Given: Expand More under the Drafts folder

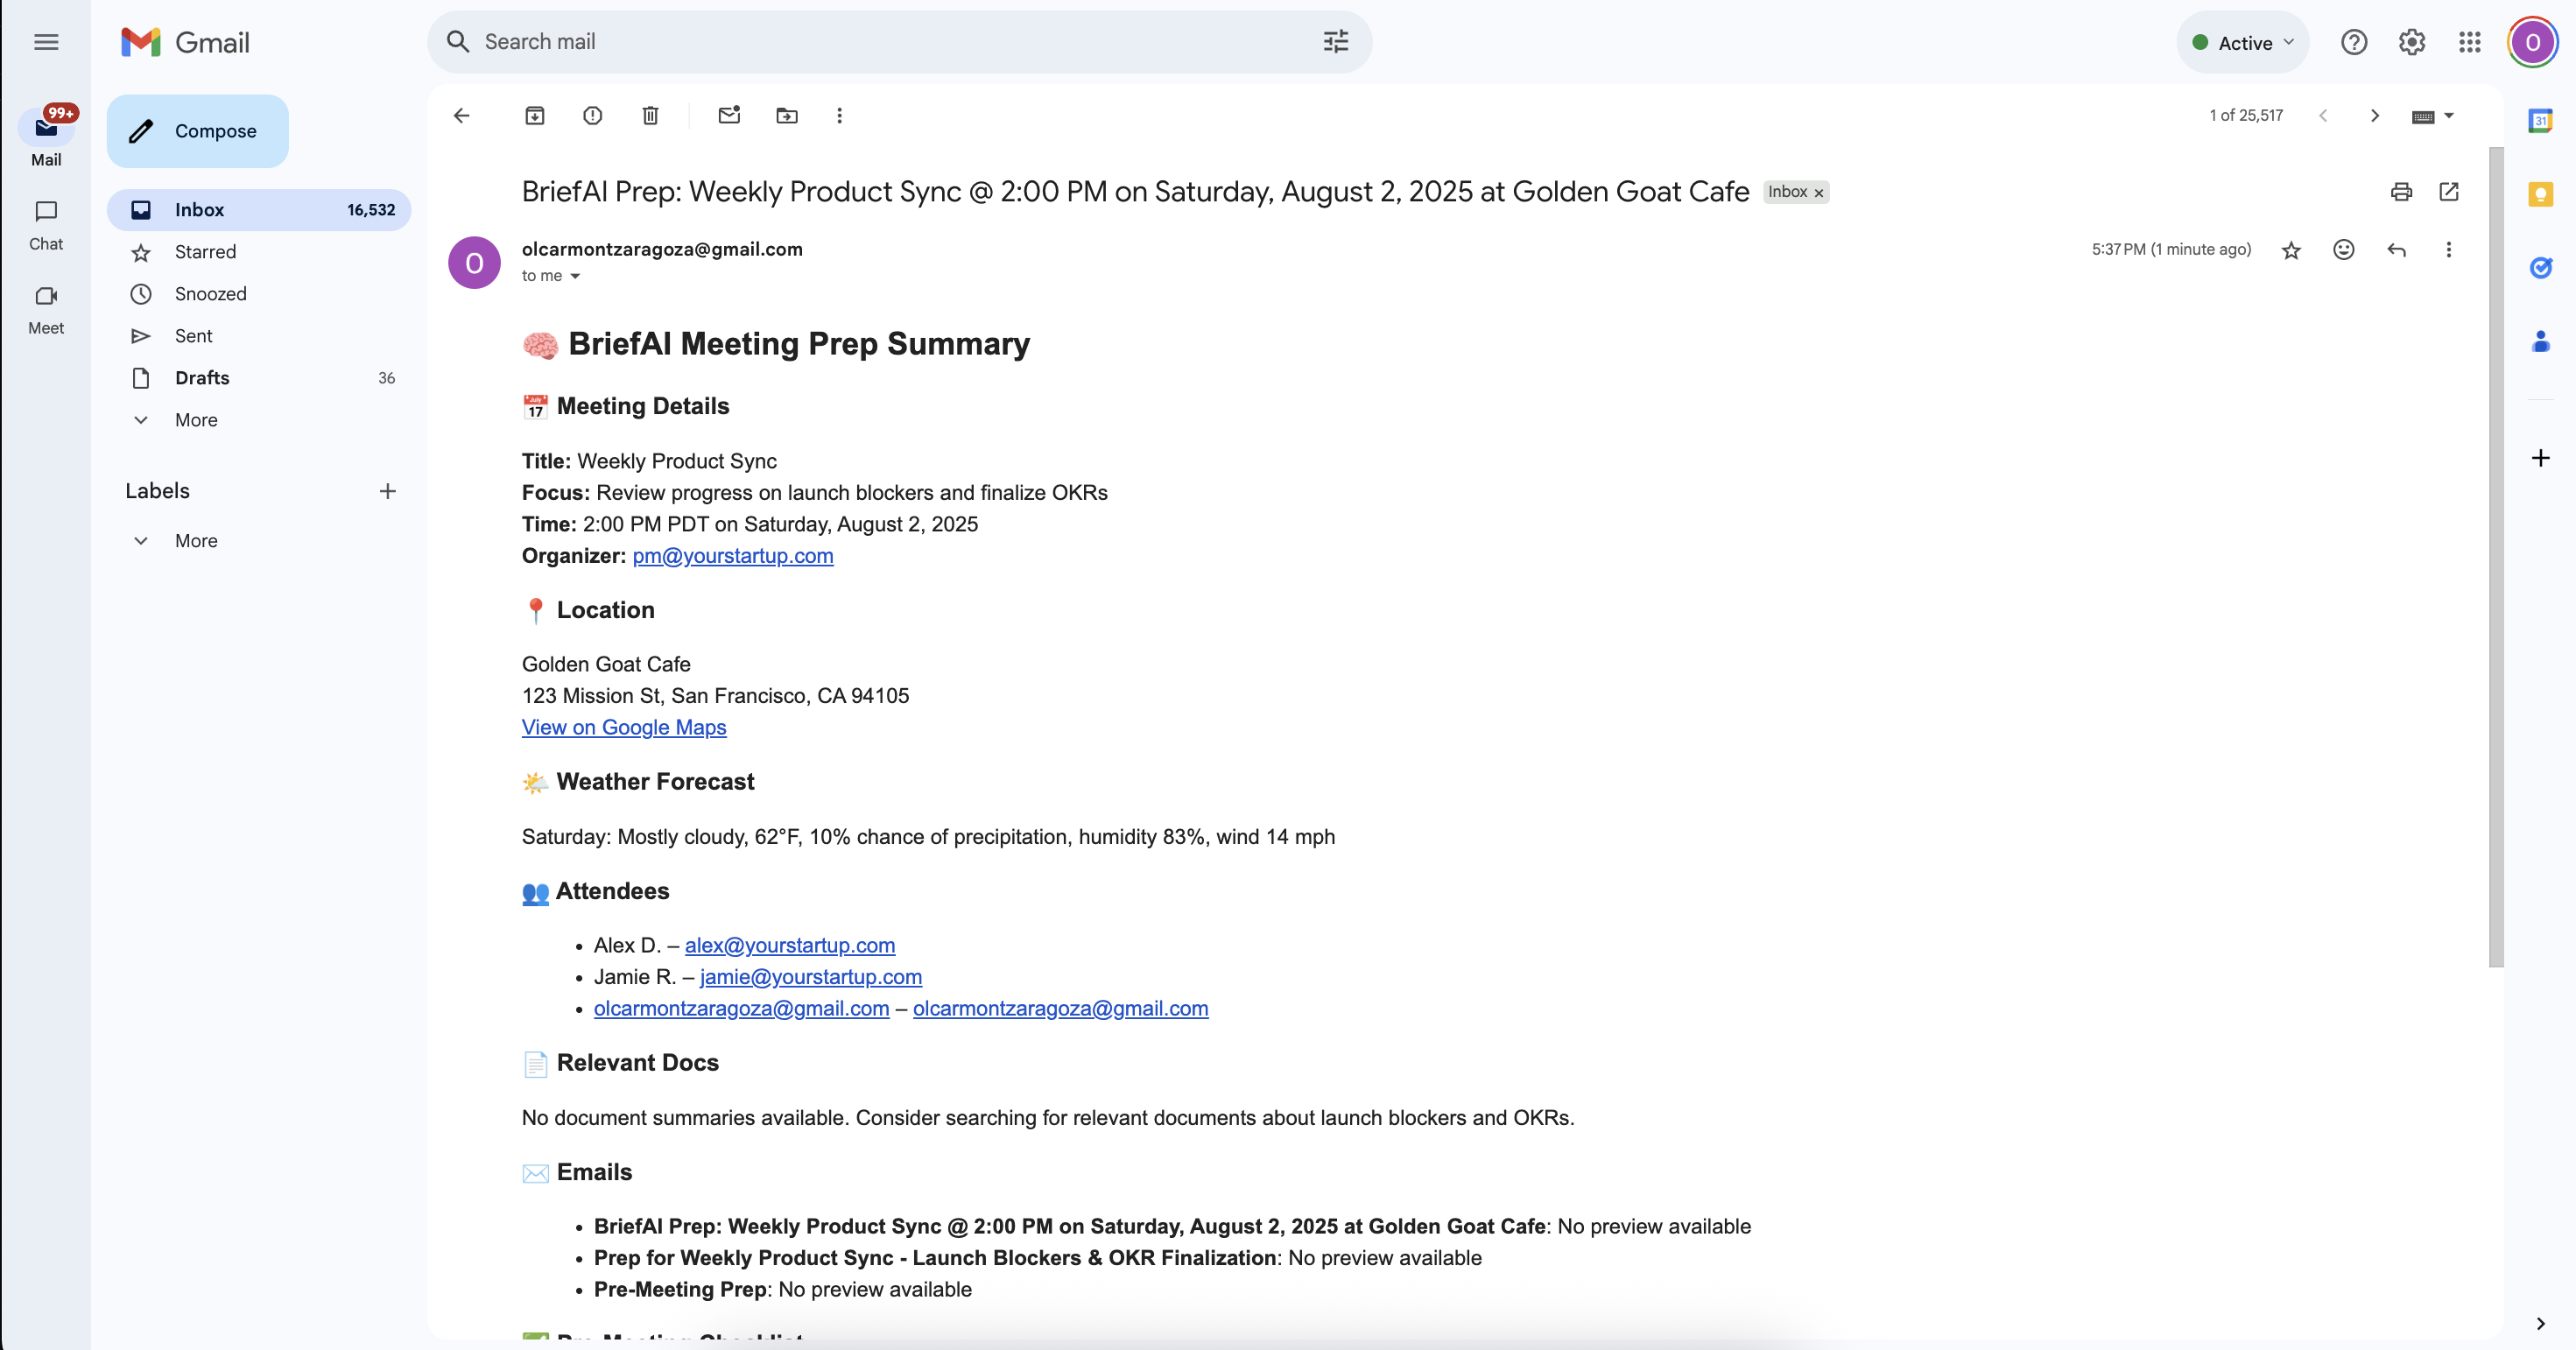Looking at the screenshot, I should [x=196, y=420].
